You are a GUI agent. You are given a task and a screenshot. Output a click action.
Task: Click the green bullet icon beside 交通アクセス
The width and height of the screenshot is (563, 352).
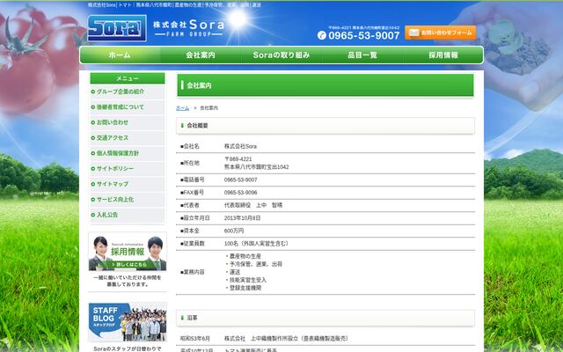pyautogui.click(x=93, y=138)
